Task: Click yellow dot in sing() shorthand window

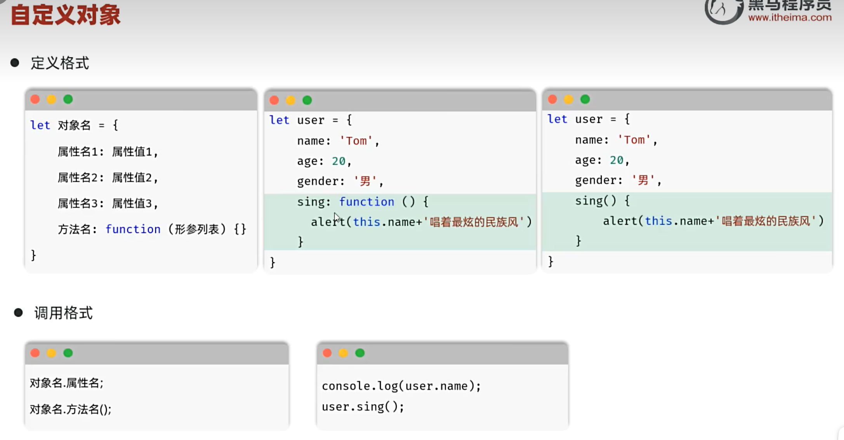Action: tap(568, 99)
